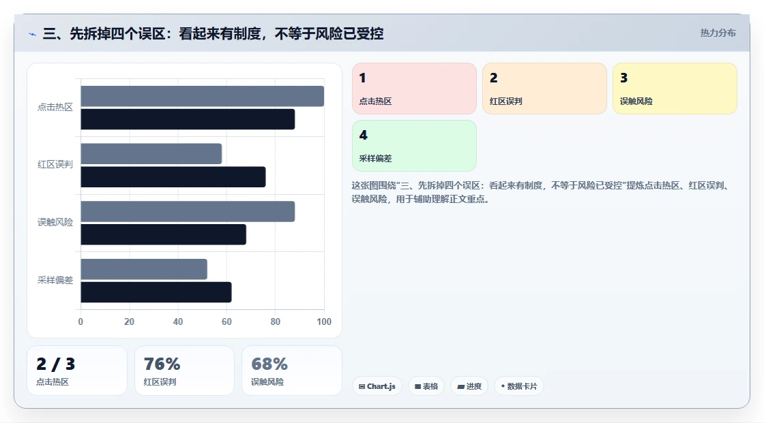Viewport: 764px width, 423px height.
Task: Click the gray bar for 红区误判
Action: click(x=151, y=154)
